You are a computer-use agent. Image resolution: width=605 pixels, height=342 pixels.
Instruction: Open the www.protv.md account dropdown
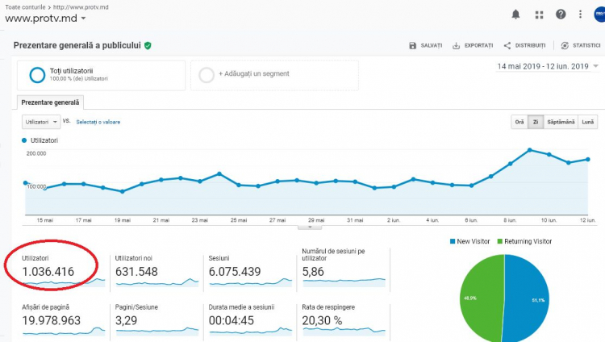[x=45, y=19]
